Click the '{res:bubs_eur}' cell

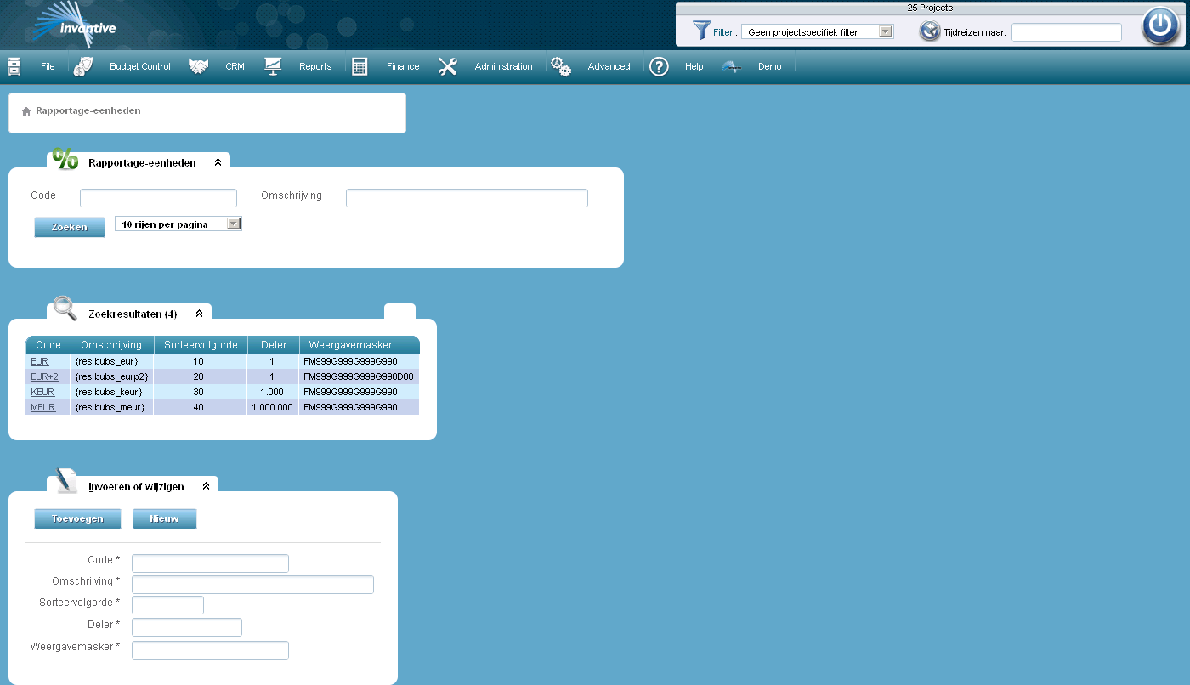click(x=111, y=361)
